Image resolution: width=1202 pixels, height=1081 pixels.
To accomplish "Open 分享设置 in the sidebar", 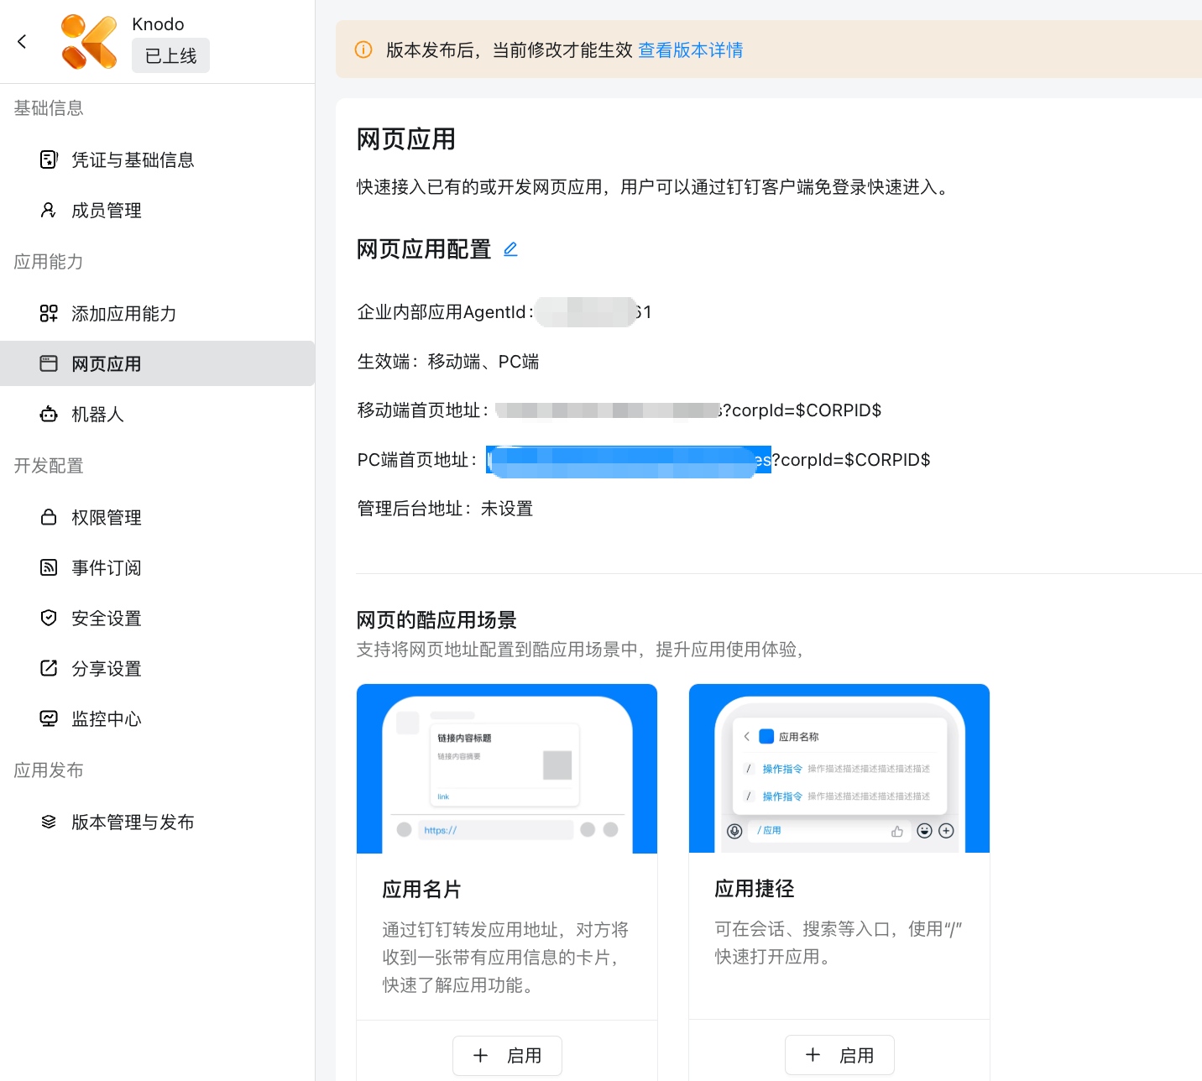I will point(107,668).
